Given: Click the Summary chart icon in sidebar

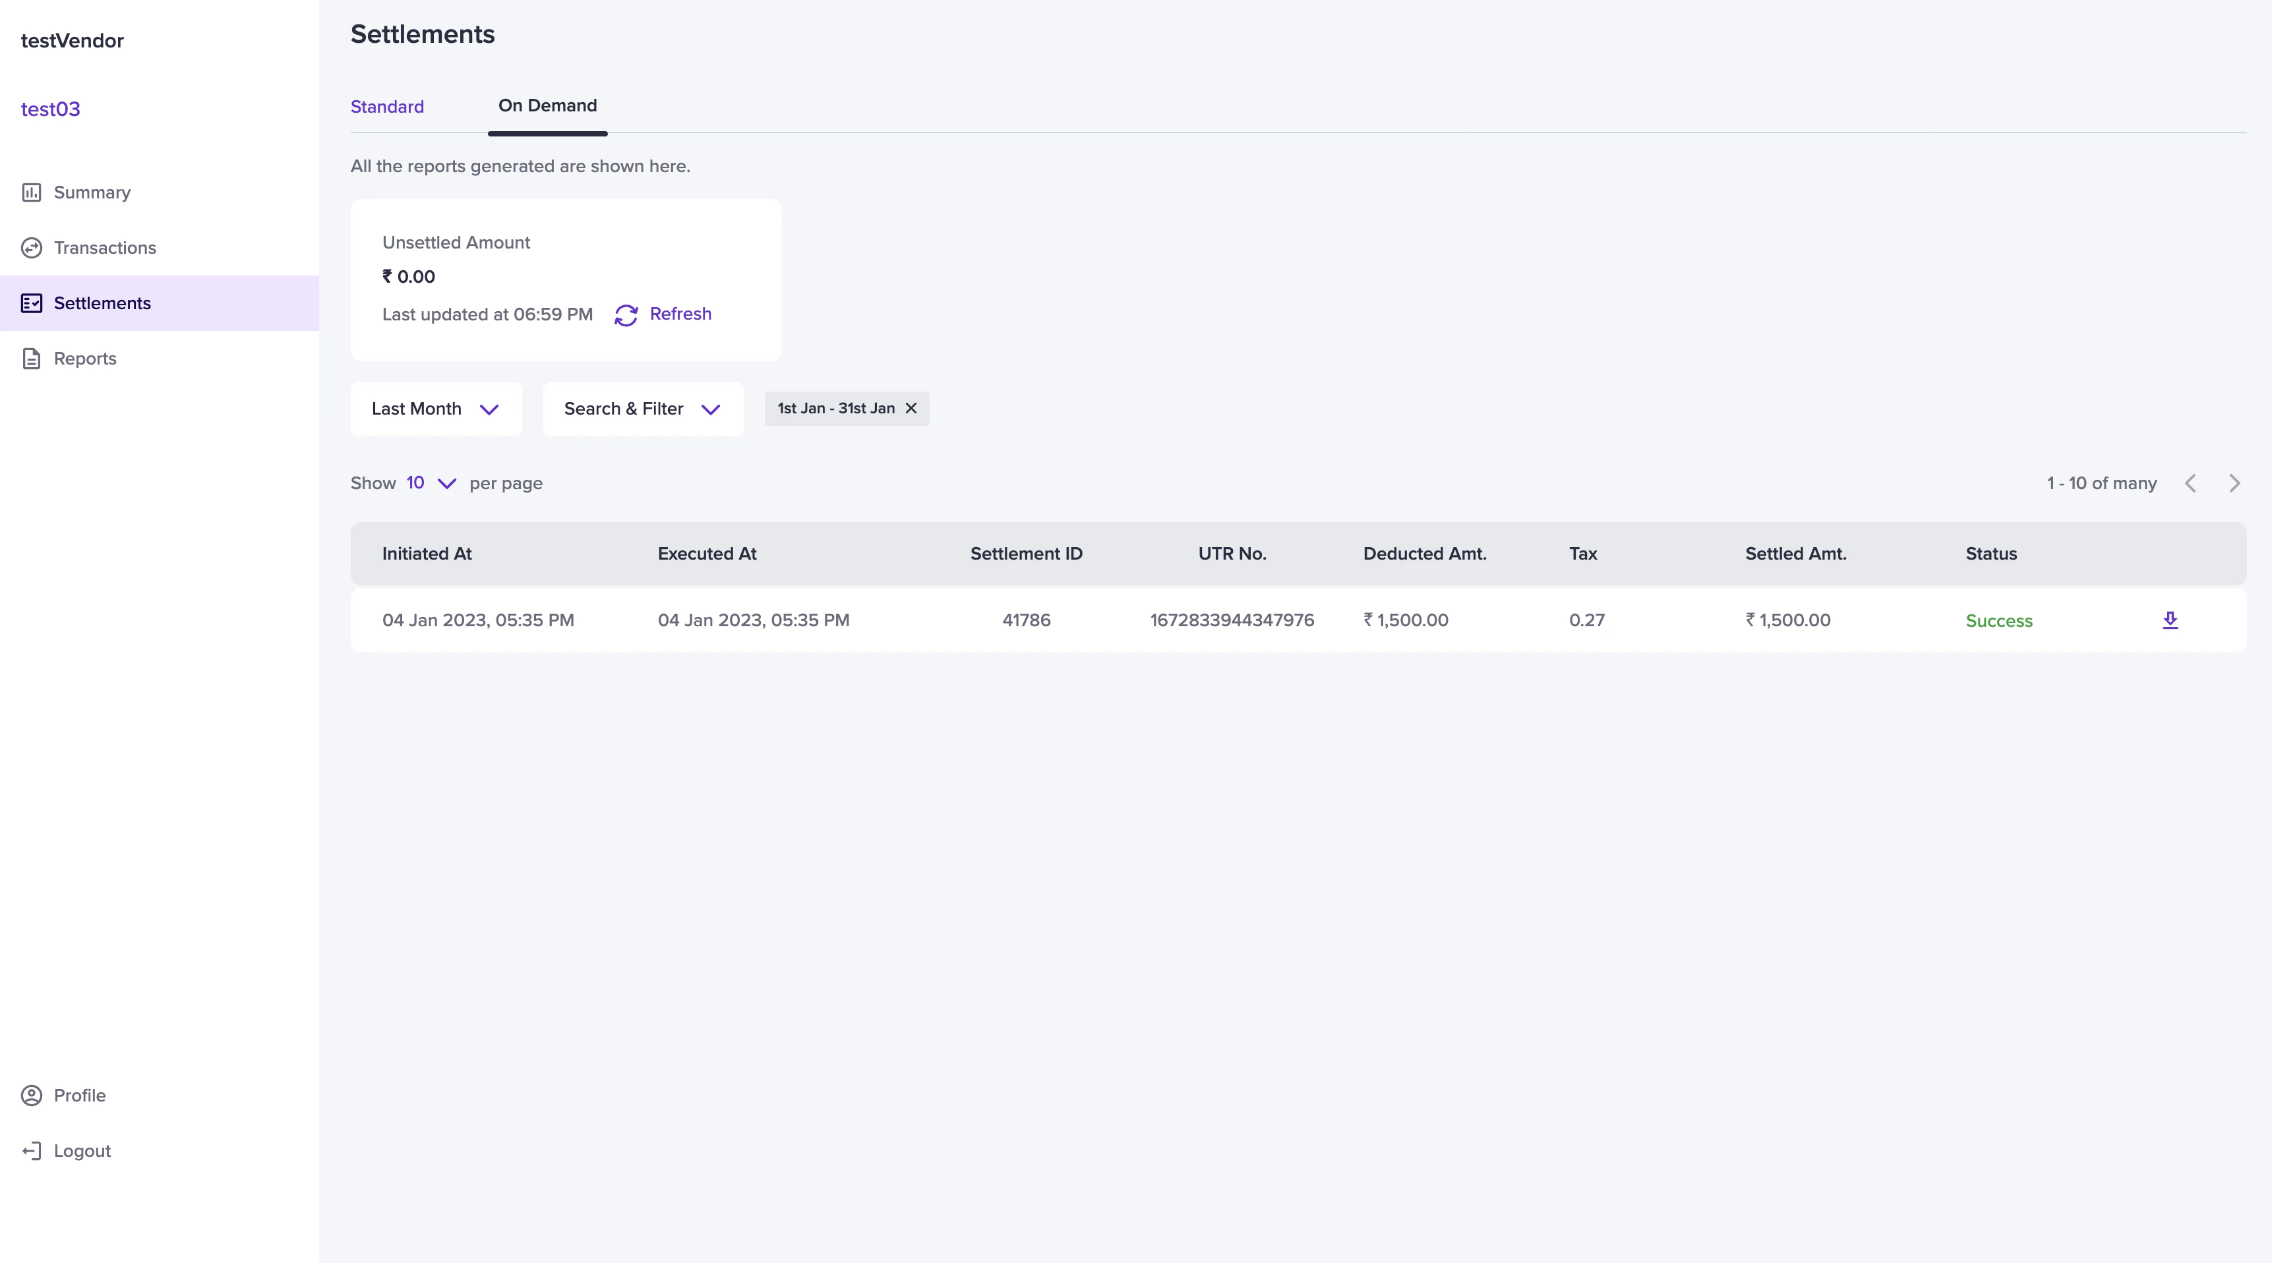Looking at the screenshot, I should coord(32,192).
